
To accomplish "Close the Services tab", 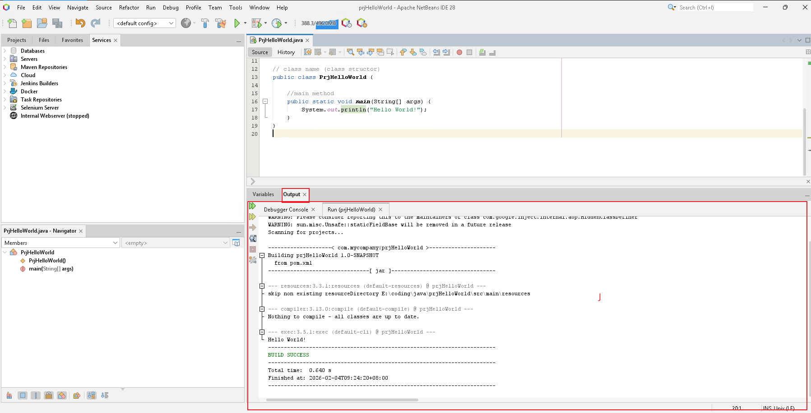I will 116,40.
